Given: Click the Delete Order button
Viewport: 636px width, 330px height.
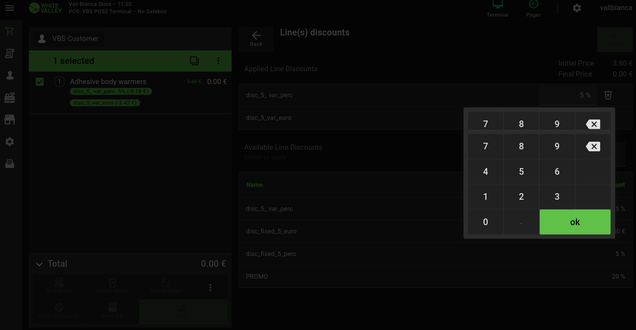Looking at the screenshot, I should pos(112,287).
